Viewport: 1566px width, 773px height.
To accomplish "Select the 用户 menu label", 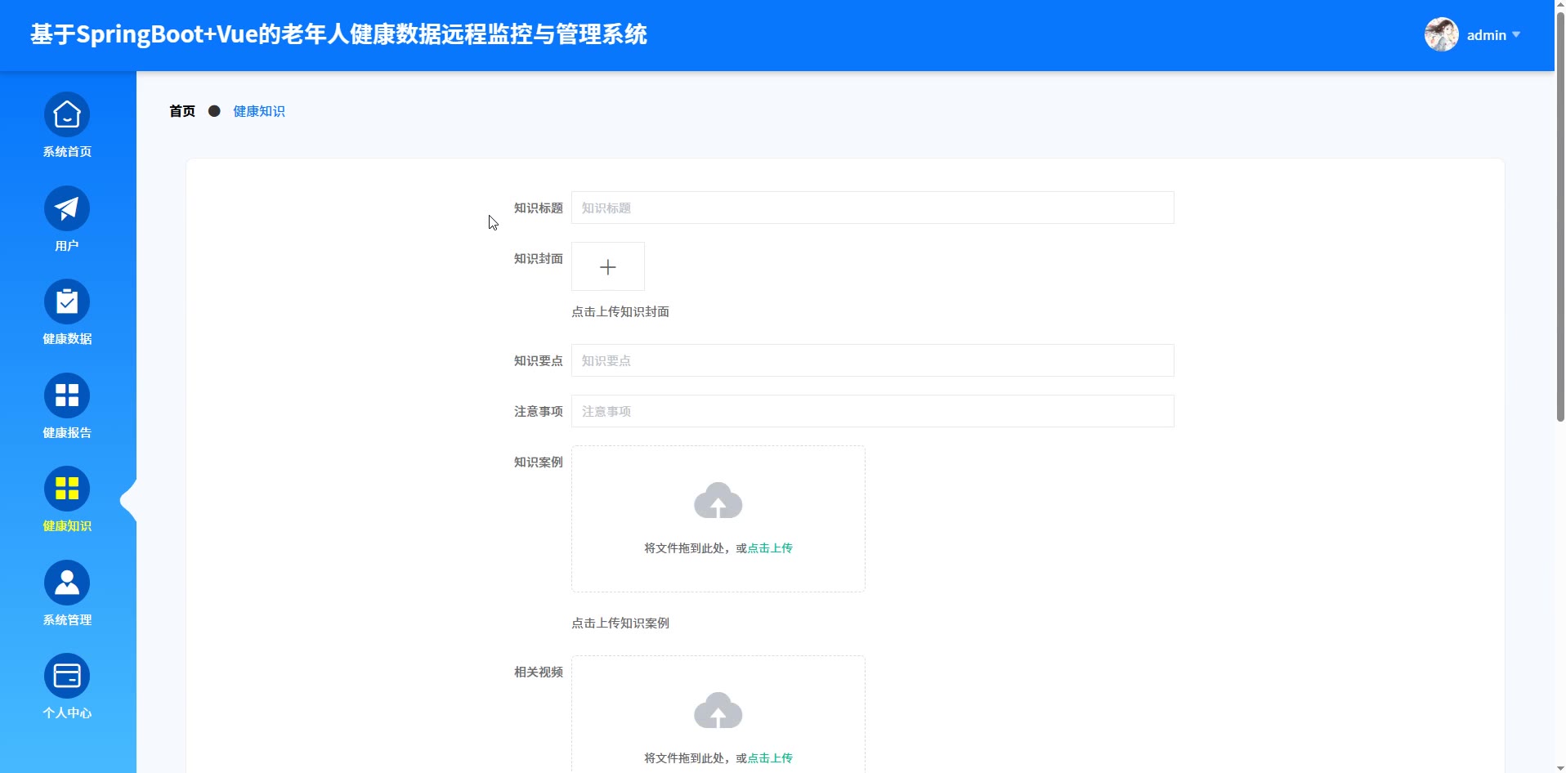I will coord(67,246).
